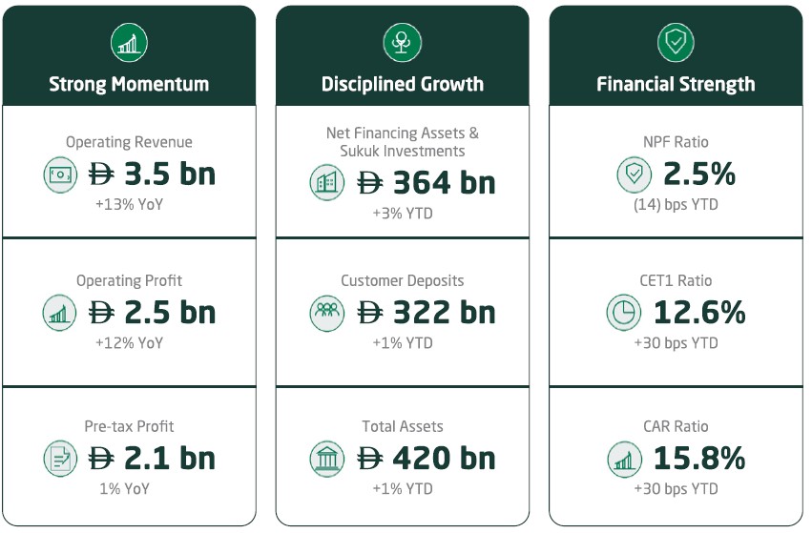The height and width of the screenshot is (533, 812).
Task: Click the growth chart icon beside Operating Profit
Action: (x=60, y=313)
